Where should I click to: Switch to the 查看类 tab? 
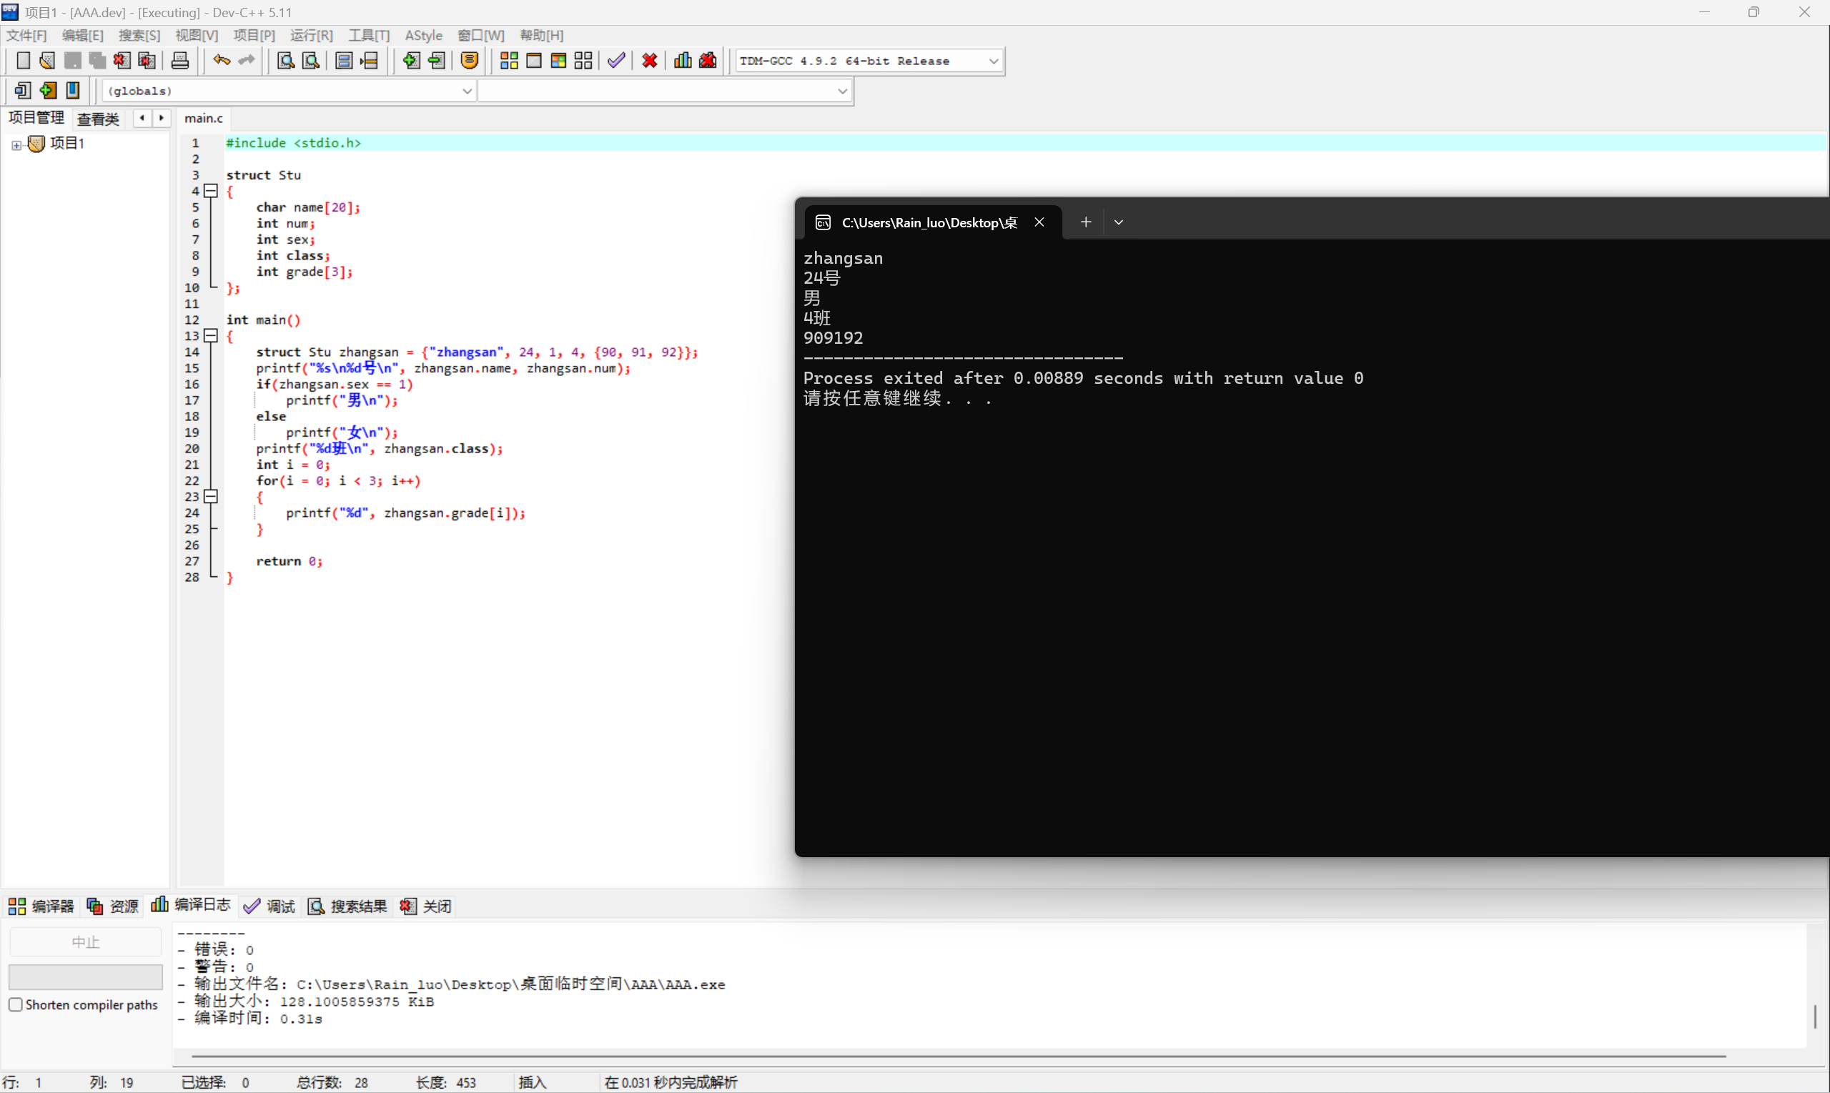tap(98, 119)
